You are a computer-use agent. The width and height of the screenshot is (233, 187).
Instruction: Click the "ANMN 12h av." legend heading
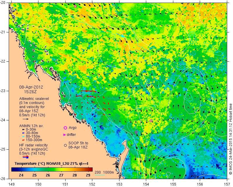click(x=31, y=126)
